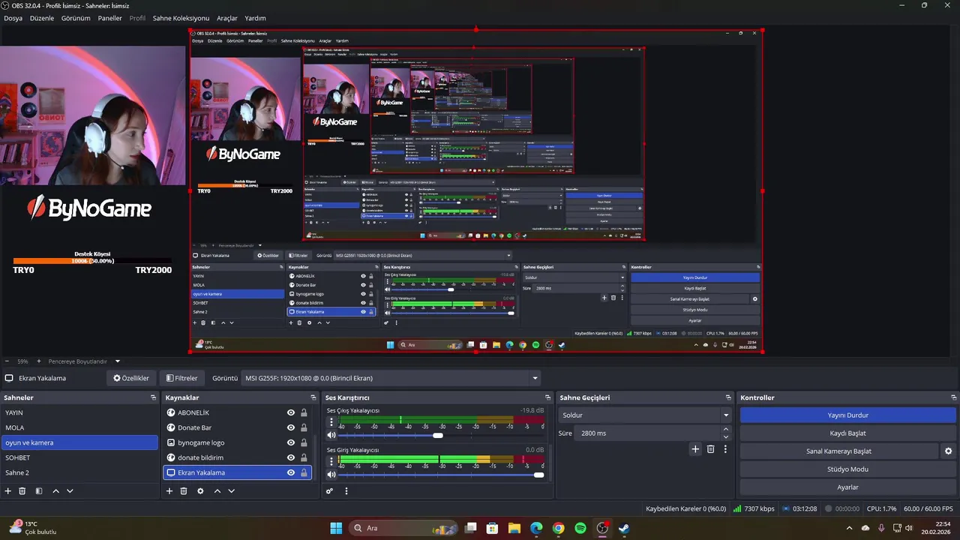Open audio mixer three-dot menu at bottom

[x=346, y=491]
